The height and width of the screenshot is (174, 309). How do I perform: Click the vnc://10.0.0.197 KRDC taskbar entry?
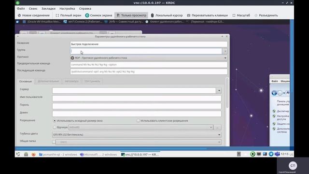point(140,155)
